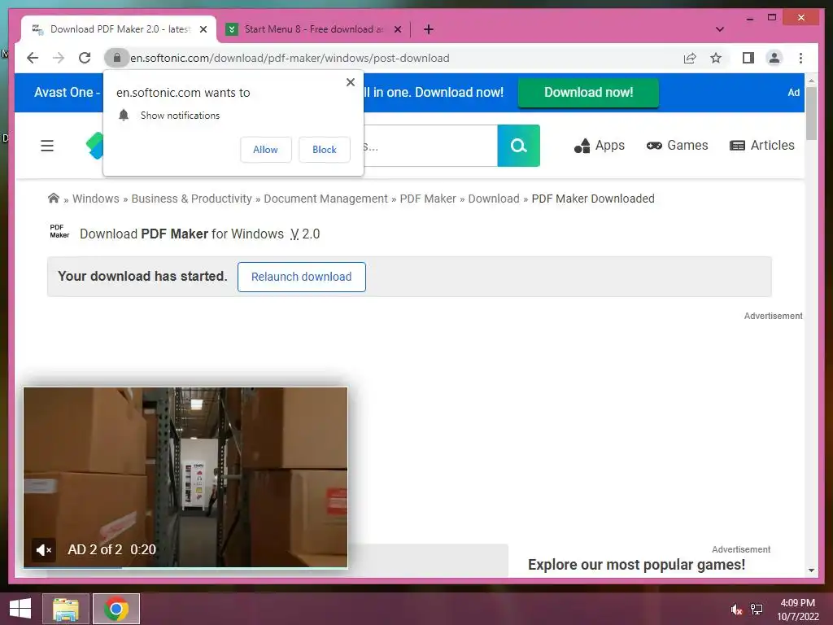
Task: Click the scrollbar up arrow
Action: (x=811, y=81)
